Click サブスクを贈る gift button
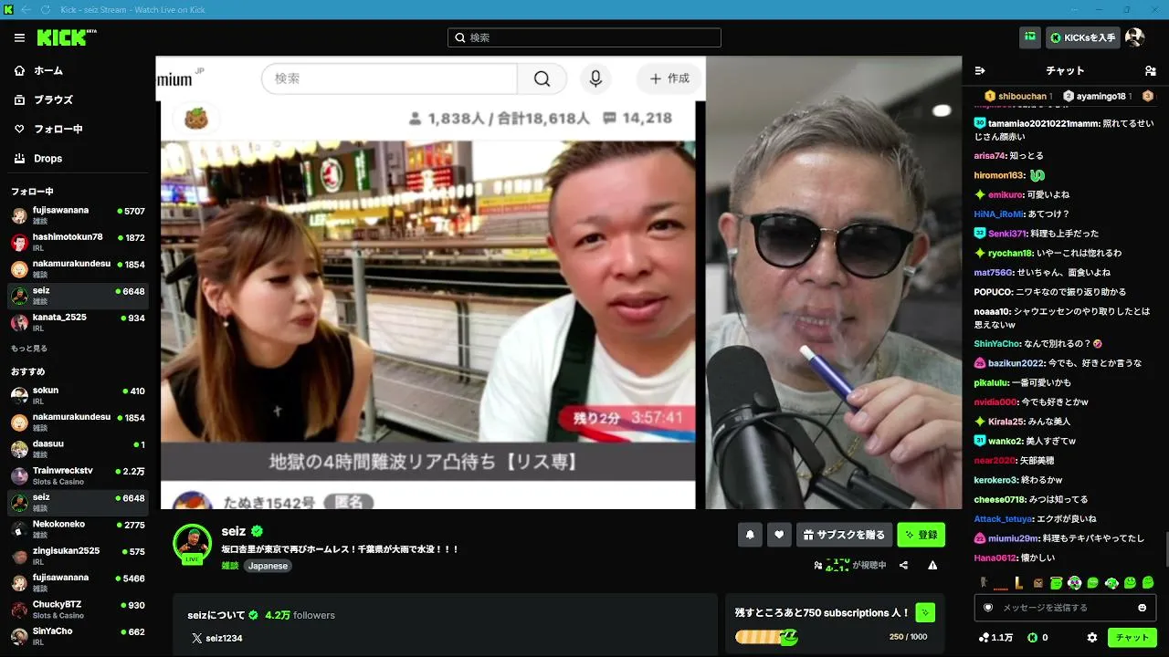Screen dimensions: 1169x657 tap(844, 535)
